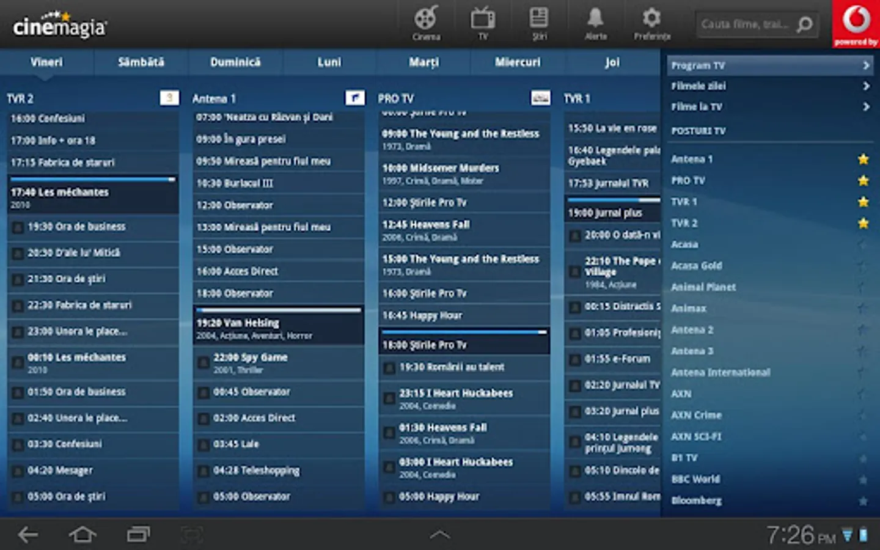Open the TV section icon
The image size is (880, 550).
pos(483,23)
